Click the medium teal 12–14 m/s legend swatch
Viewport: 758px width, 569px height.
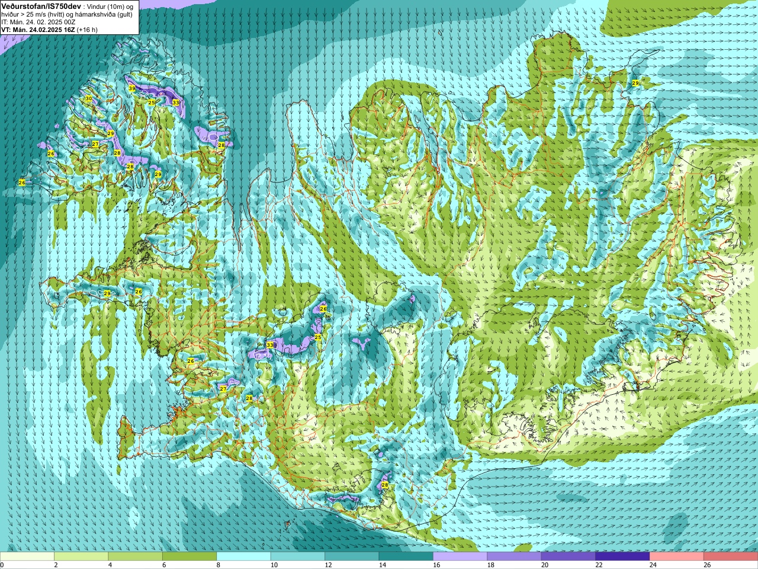pyautogui.click(x=352, y=557)
